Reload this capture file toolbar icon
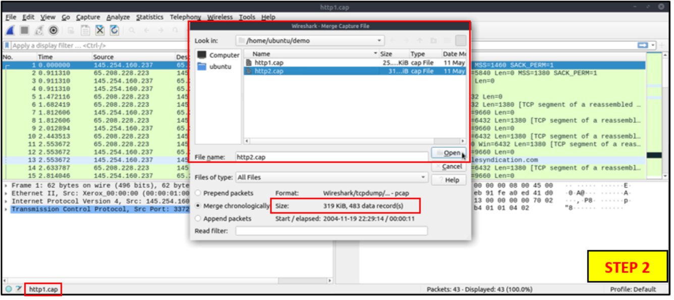Viewport: 674px width, 300px height. (115, 30)
